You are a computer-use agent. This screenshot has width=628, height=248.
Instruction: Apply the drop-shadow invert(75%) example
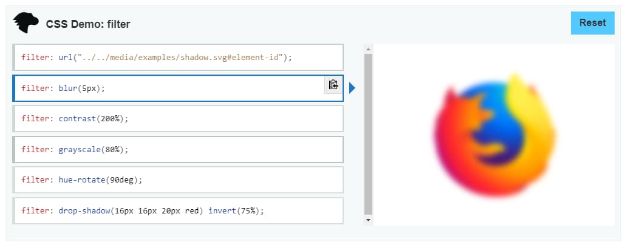[x=178, y=211]
